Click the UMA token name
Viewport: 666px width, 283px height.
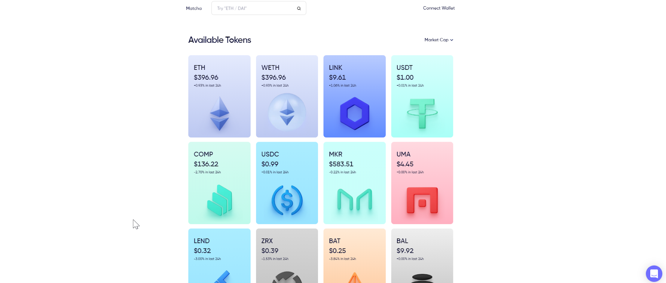click(x=403, y=154)
